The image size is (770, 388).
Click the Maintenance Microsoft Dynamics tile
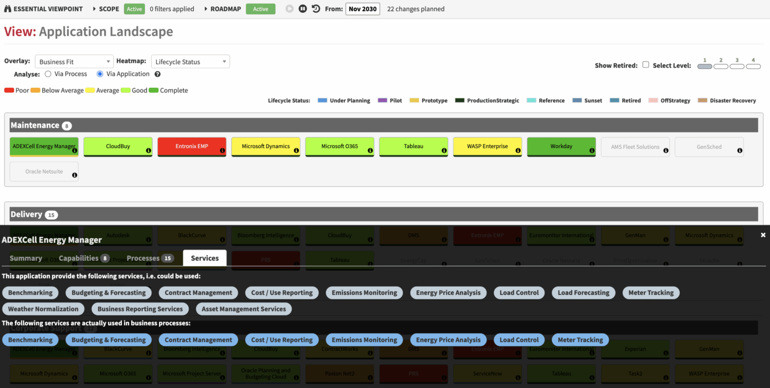tap(265, 146)
